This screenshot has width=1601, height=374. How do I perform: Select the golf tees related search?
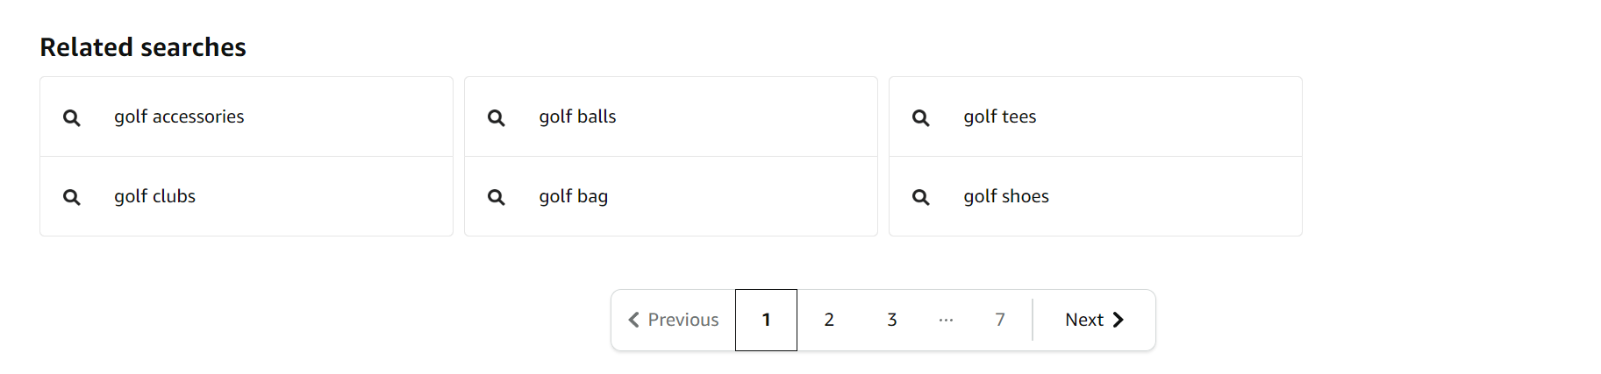click(1096, 116)
